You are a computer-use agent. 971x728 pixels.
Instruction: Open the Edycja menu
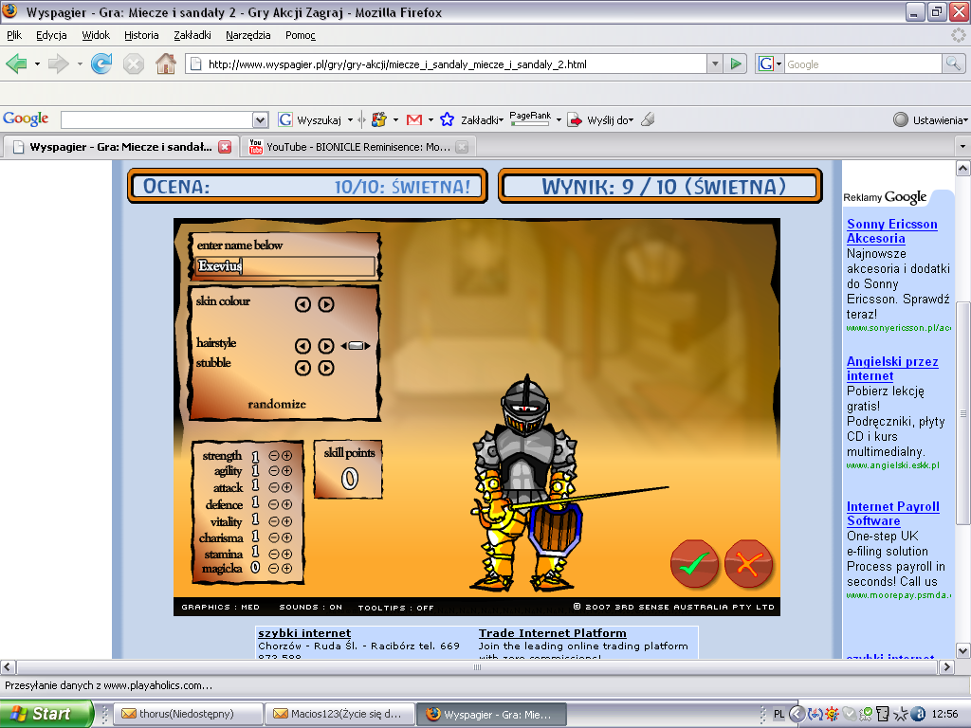point(51,35)
